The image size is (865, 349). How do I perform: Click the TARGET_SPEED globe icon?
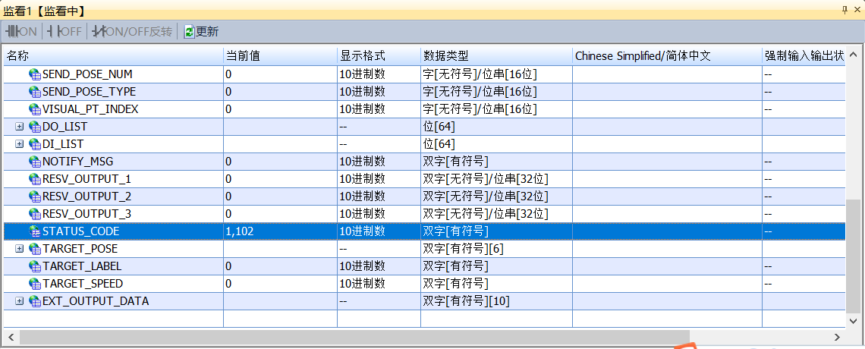click(x=36, y=284)
